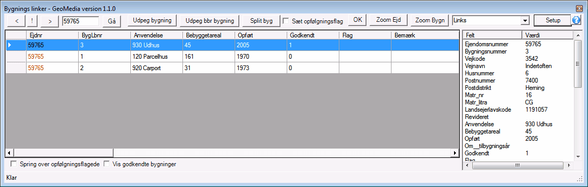Select row indicator arrow of 930 Udhus row
588x187 pixels.
click(10, 45)
